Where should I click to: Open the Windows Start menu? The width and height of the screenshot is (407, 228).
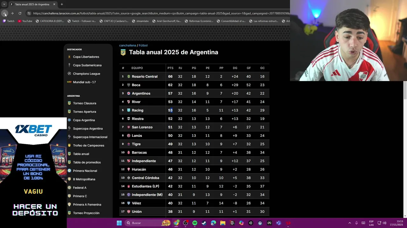click(119, 223)
